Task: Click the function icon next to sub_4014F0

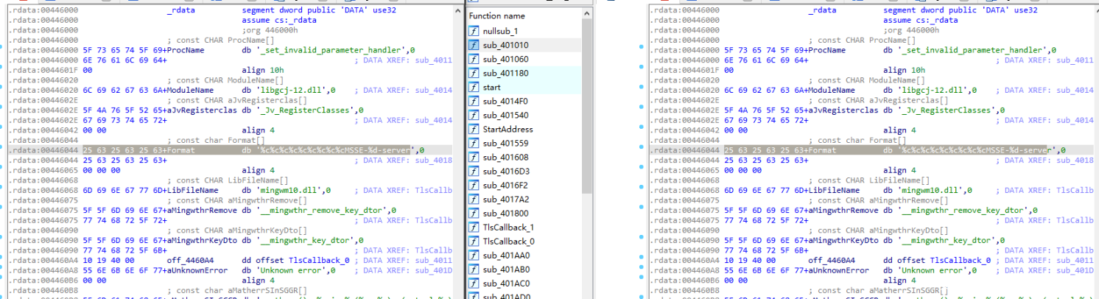Action: (474, 101)
